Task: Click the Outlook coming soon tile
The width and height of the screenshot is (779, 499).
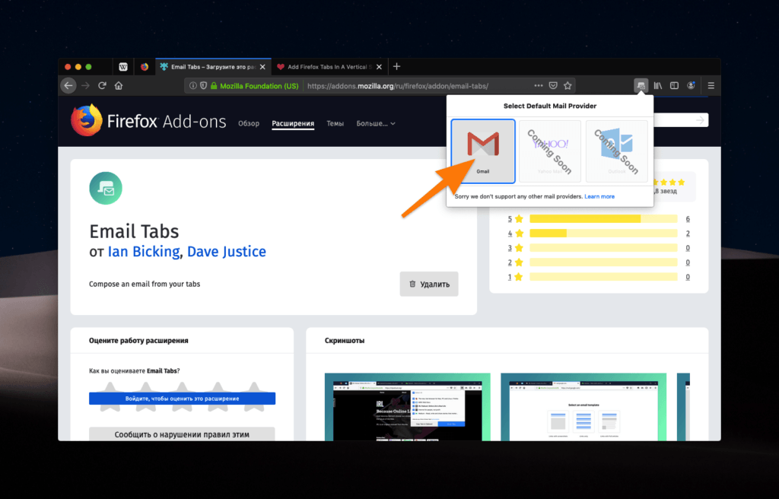Action: [x=616, y=151]
